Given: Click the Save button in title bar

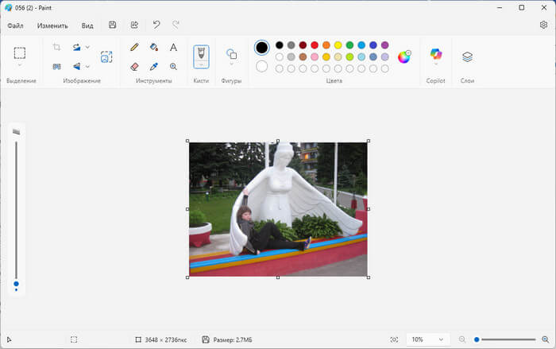Looking at the screenshot, I should (113, 25).
